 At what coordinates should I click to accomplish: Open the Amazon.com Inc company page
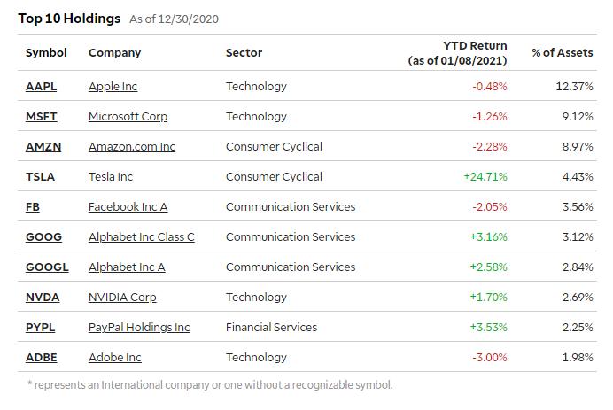click(132, 147)
